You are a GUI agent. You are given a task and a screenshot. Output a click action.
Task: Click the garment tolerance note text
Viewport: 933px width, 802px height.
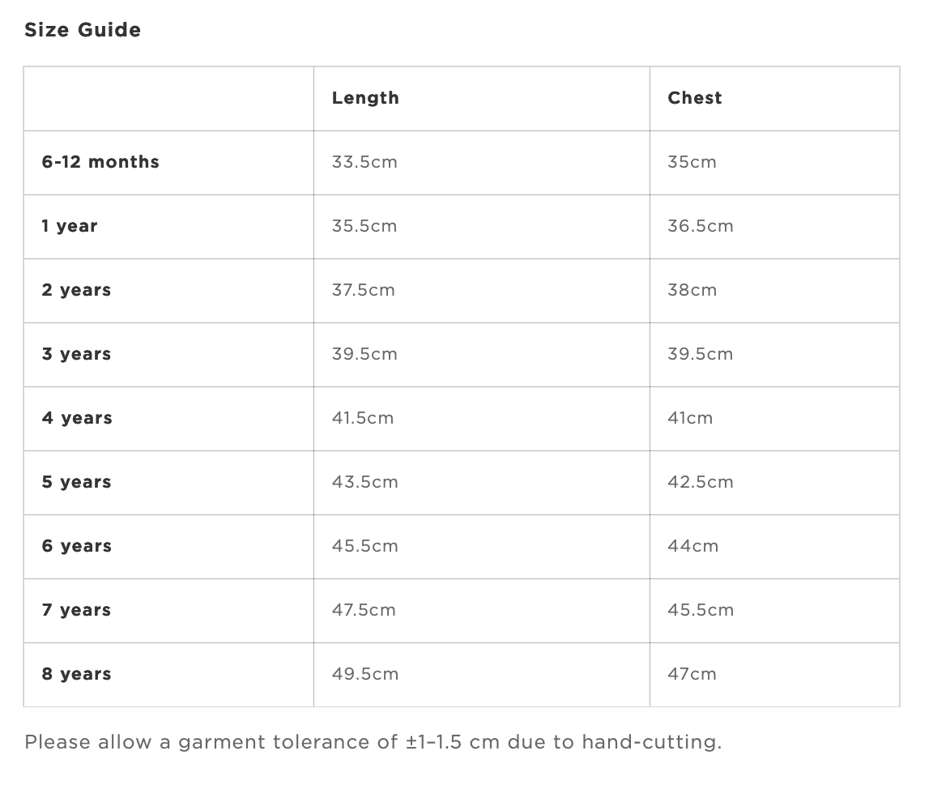pos(373,743)
